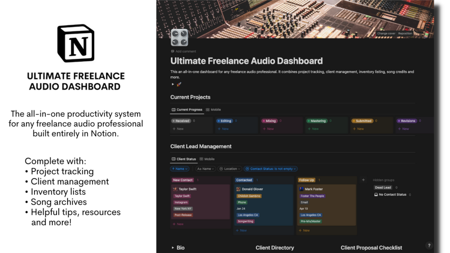
Task: Expand the toggle next to the rocket emoji
Action: pos(173,84)
